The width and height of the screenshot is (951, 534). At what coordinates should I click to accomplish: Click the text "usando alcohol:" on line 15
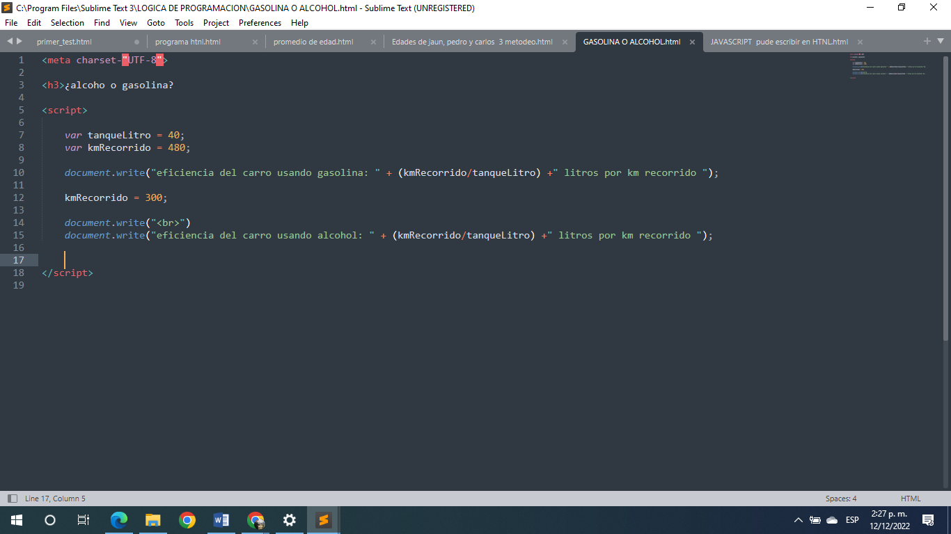click(x=320, y=235)
